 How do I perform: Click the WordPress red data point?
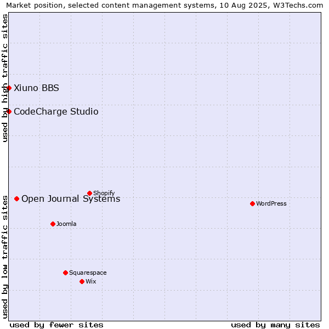[x=252, y=204]
